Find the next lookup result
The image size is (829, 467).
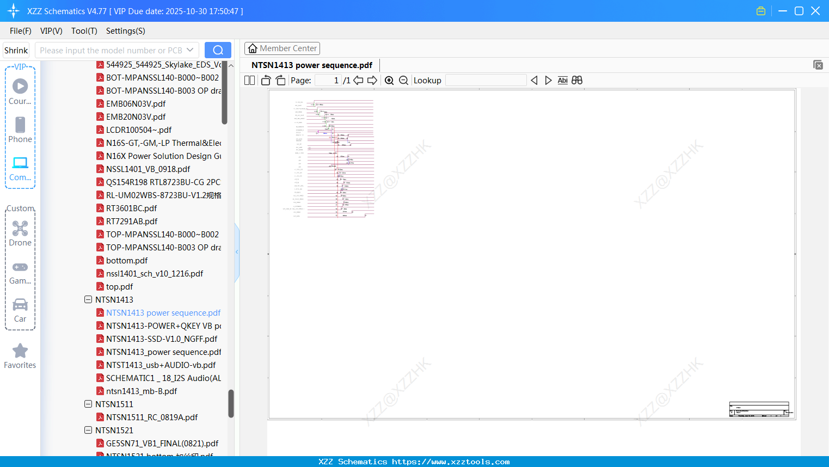pyautogui.click(x=548, y=81)
